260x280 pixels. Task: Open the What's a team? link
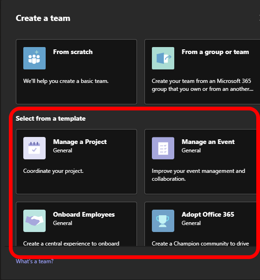click(34, 261)
